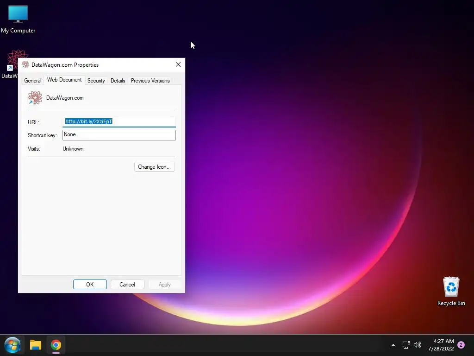Click the large DataWagon.com shortcut icon in dialog
The image size is (474, 356).
pyautogui.click(x=35, y=98)
